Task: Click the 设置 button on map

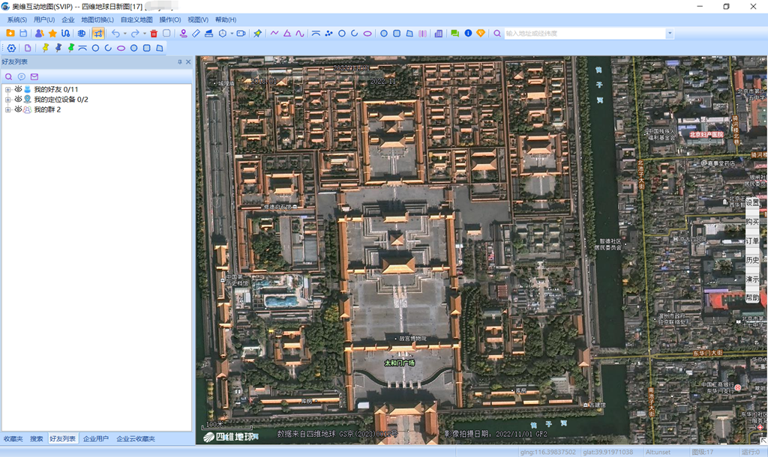Action: [x=752, y=202]
